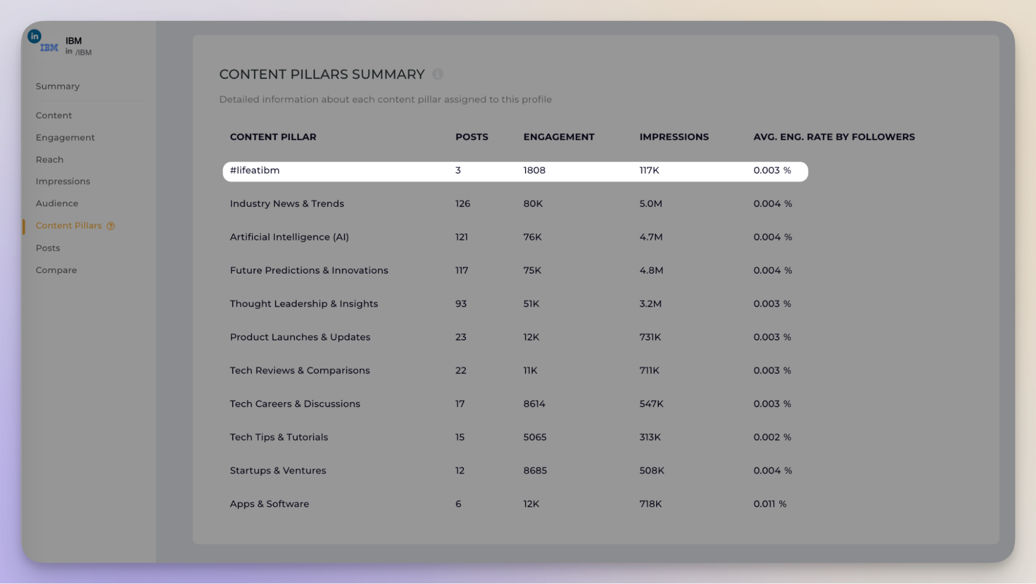
Task: Click the 8614 engagement value
Action: click(x=534, y=404)
